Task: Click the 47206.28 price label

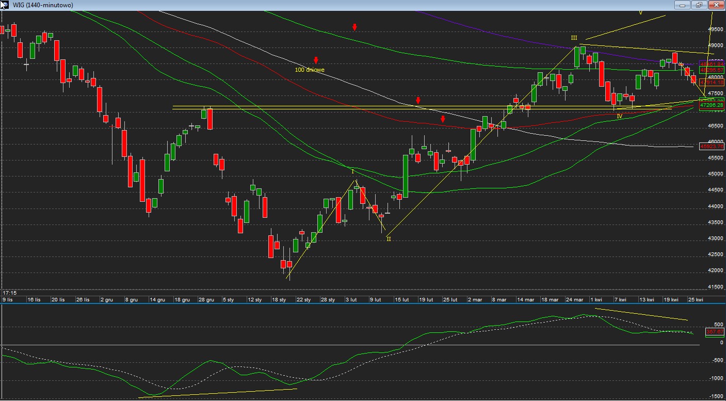Action: [x=712, y=105]
